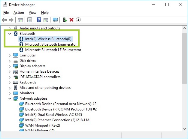This screenshot has width=188, height=139.
Task: Select Bluetooth Device (RFCOMM Protocol TDI) #2
Action: tap(61, 109)
